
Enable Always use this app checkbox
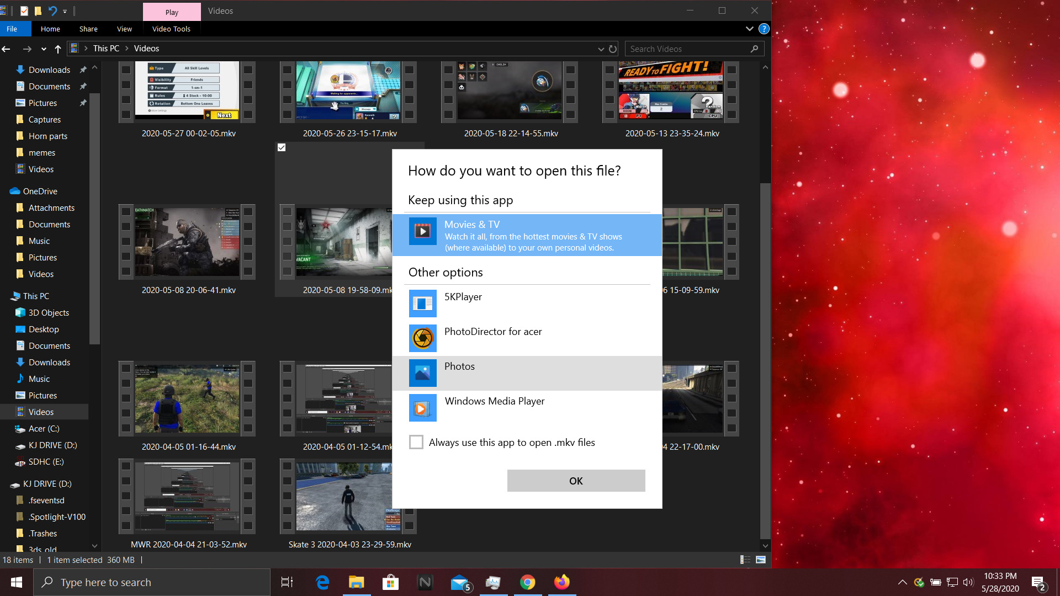[x=416, y=442]
